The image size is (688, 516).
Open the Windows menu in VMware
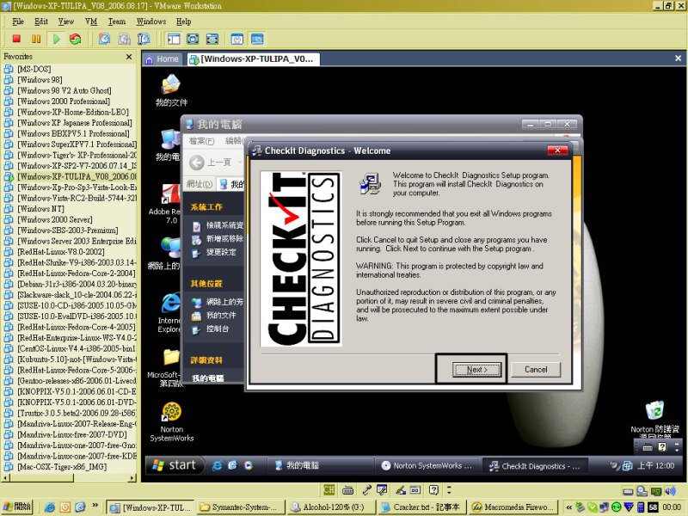tap(151, 21)
